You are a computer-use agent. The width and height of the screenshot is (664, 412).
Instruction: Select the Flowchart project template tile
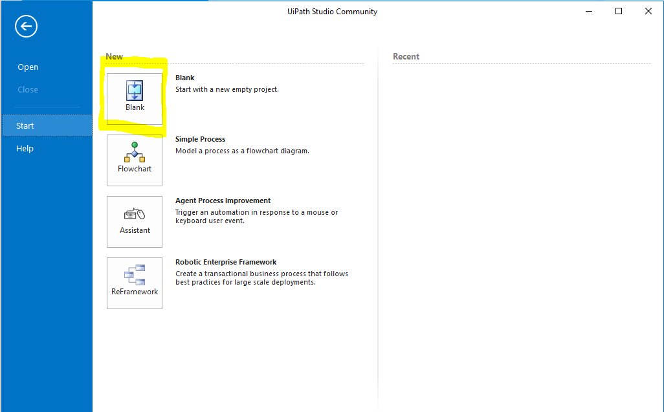pyautogui.click(x=134, y=160)
